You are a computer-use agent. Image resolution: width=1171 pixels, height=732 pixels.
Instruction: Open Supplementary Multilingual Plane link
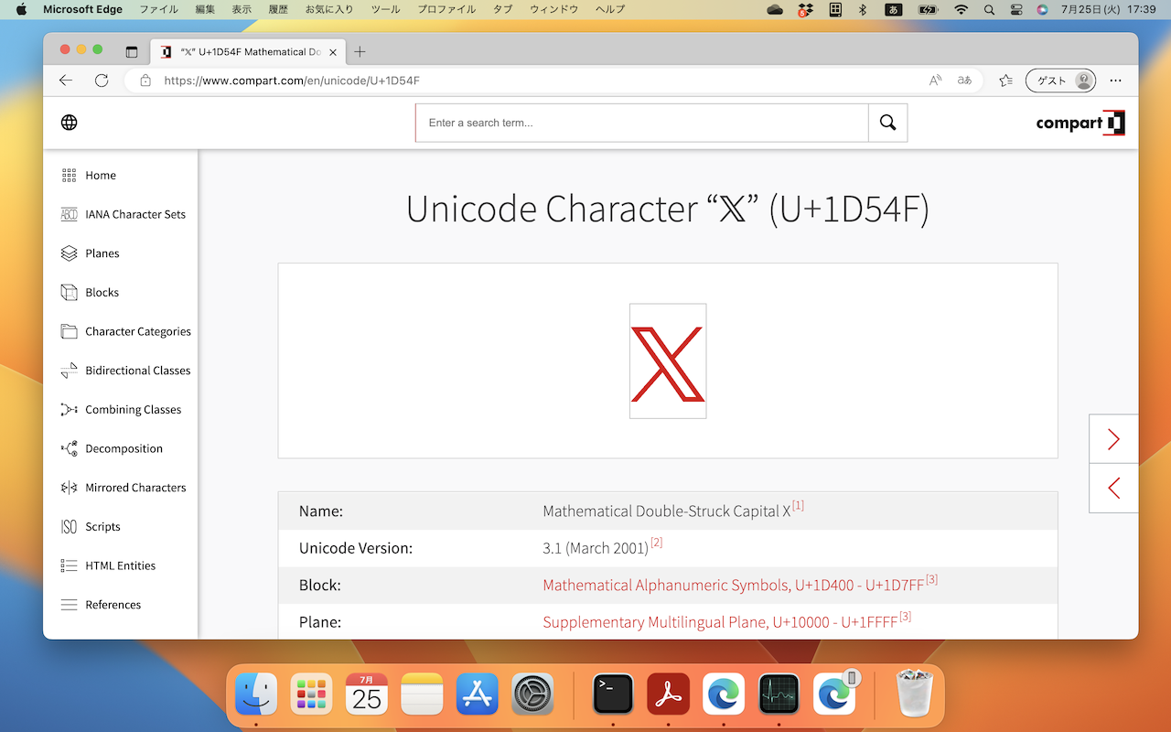tap(721, 622)
